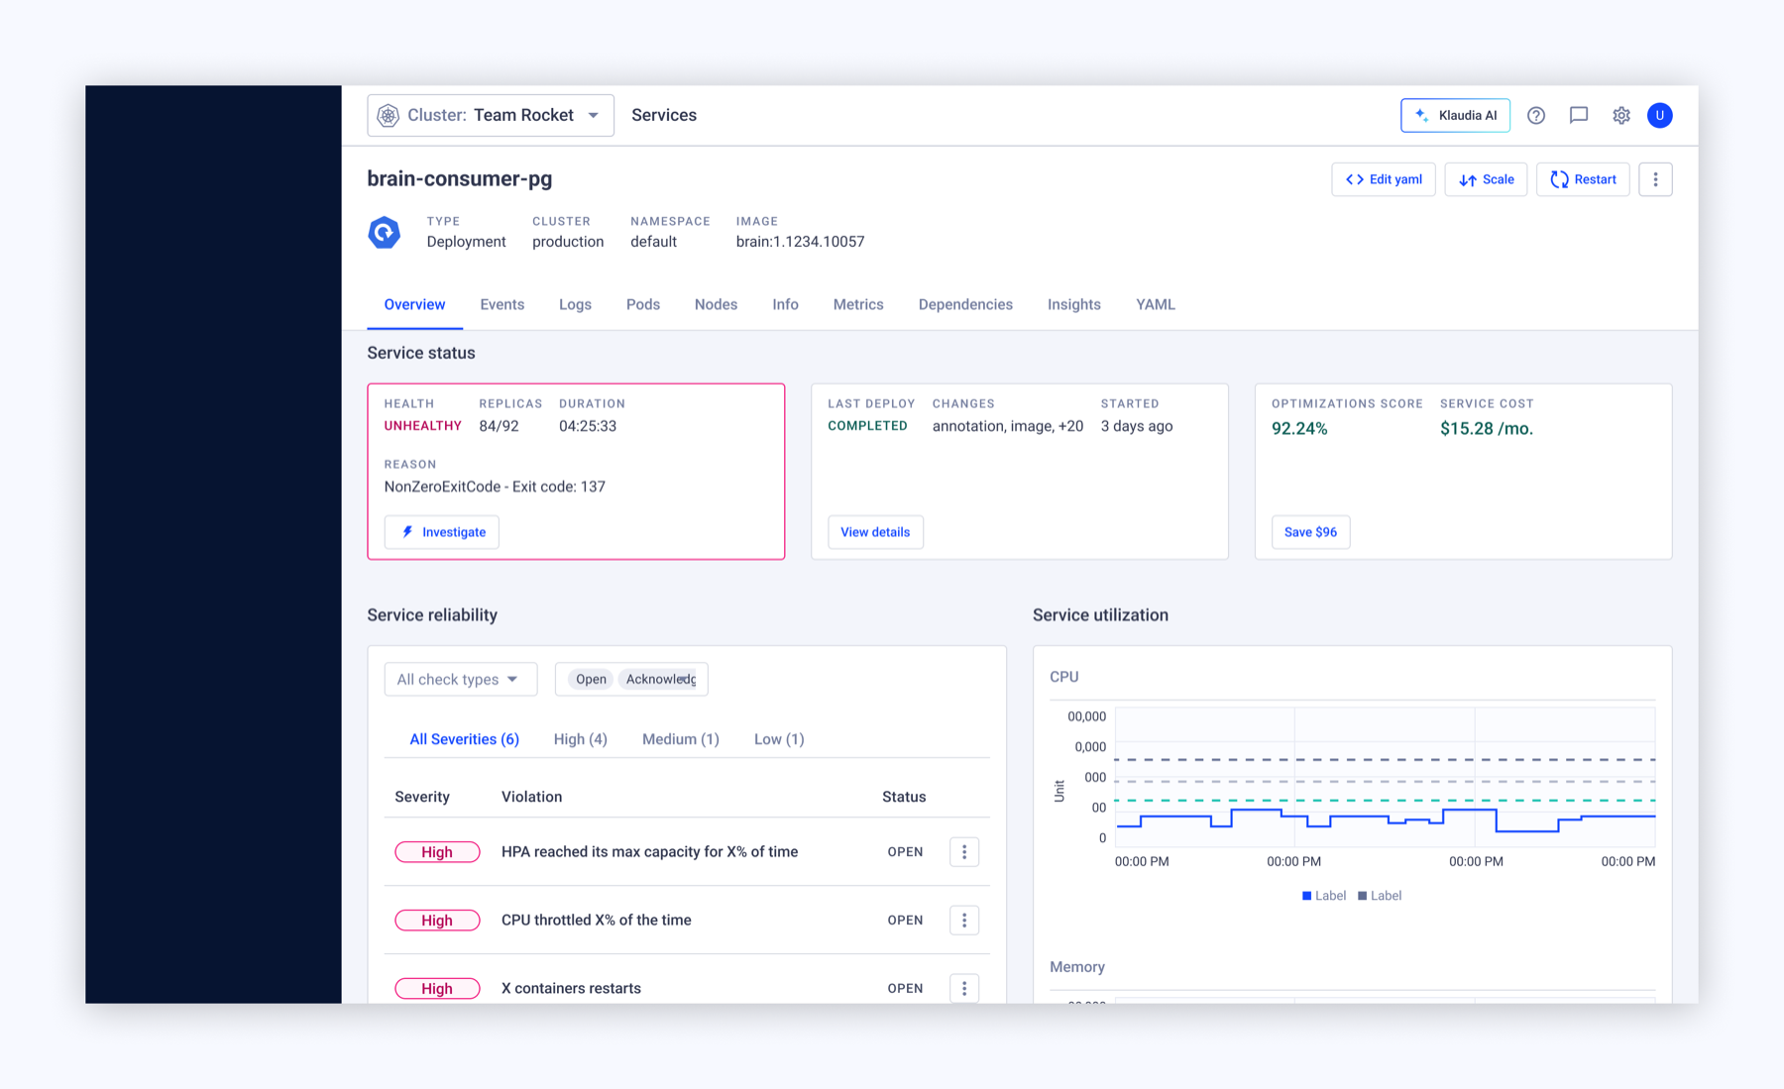Screen dimensions: 1784x1089
Task: Open the settings gear icon
Action: tap(1621, 116)
